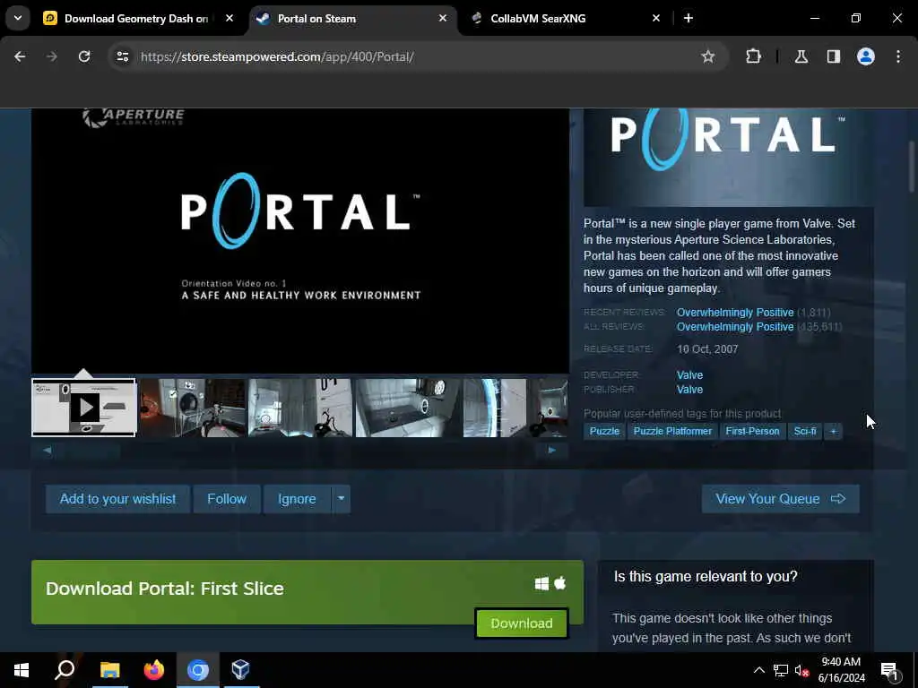Download Portal: First Slice demo
Screen dimensions: 918x688
coord(521,623)
